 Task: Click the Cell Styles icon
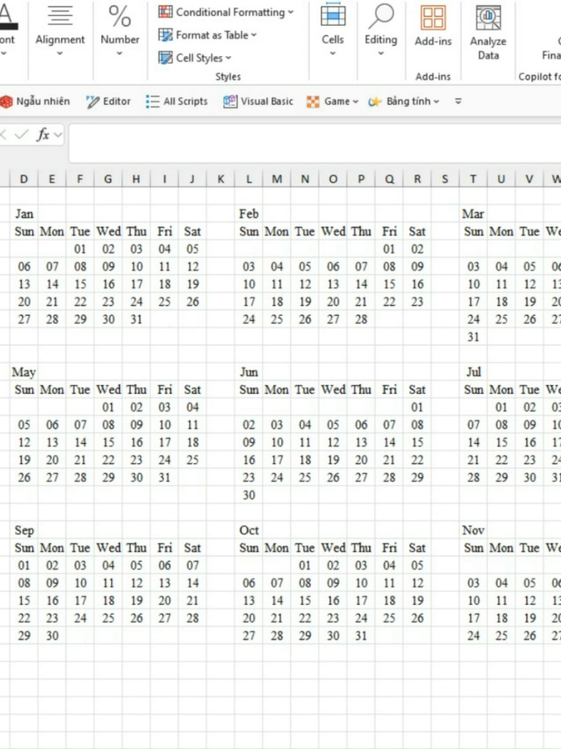pyautogui.click(x=165, y=58)
